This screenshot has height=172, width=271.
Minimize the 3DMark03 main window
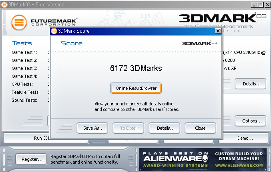click(x=253, y=5)
